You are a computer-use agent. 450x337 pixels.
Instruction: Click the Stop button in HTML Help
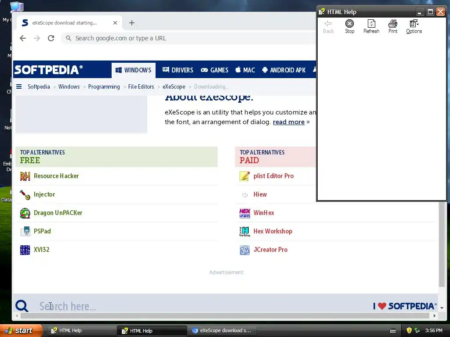[349, 26]
